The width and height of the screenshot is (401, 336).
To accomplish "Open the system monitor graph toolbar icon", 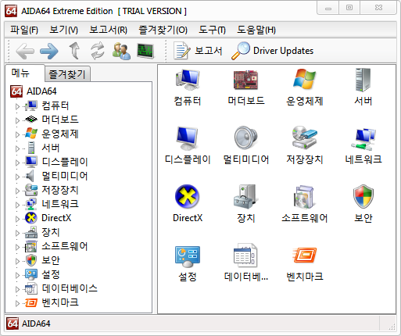I will click(x=145, y=51).
